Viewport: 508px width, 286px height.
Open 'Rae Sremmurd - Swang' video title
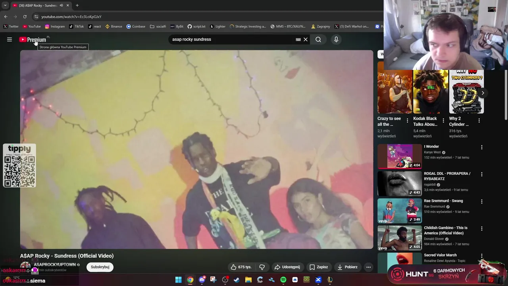point(443,201)
